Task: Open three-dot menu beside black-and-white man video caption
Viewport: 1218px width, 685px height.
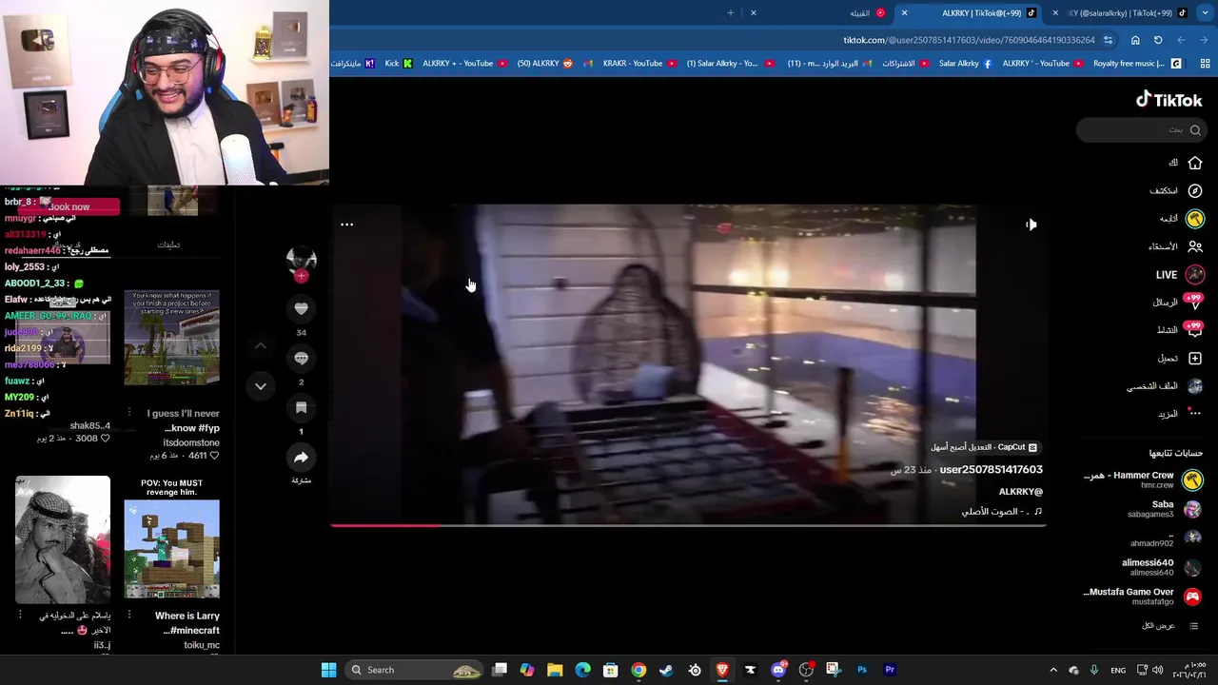Action: [x=20, y=616]
